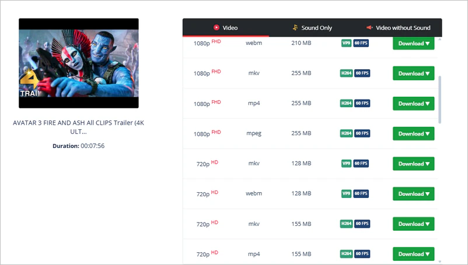The width and height of the screenshot is (468, 265).
Task: Click the 60 FPS badge in 720p webm row
Action: tap(361, 193)
